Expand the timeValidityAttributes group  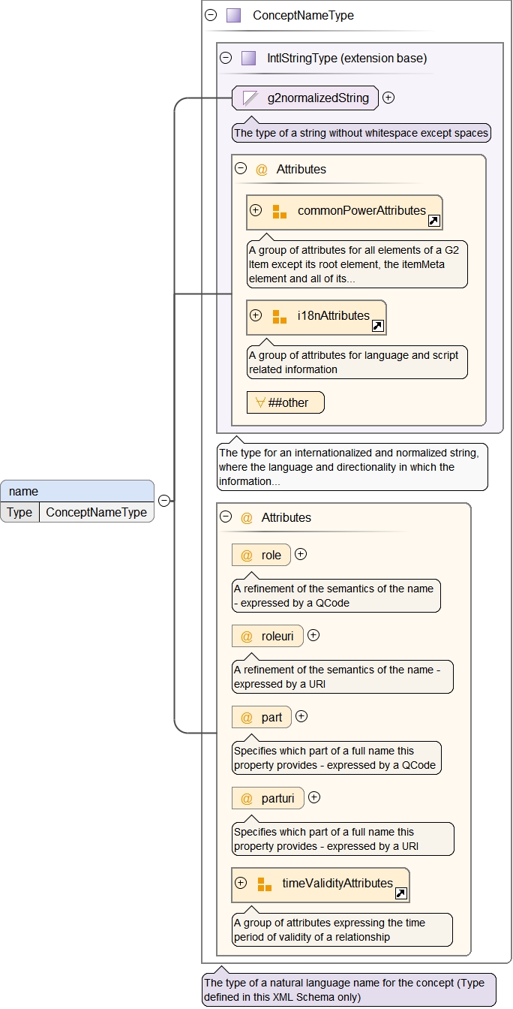tap(241, 883)
